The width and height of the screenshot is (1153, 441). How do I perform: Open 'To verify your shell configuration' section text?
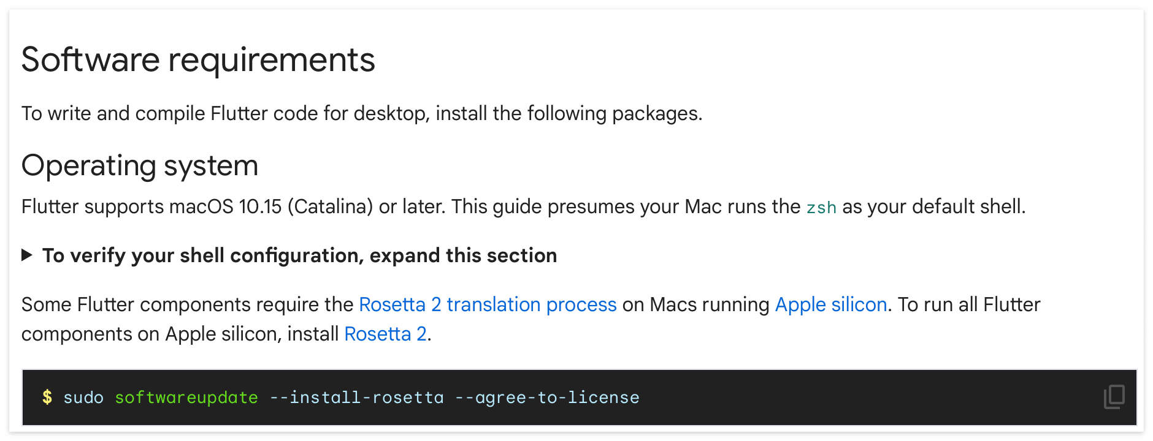point(299,255)
